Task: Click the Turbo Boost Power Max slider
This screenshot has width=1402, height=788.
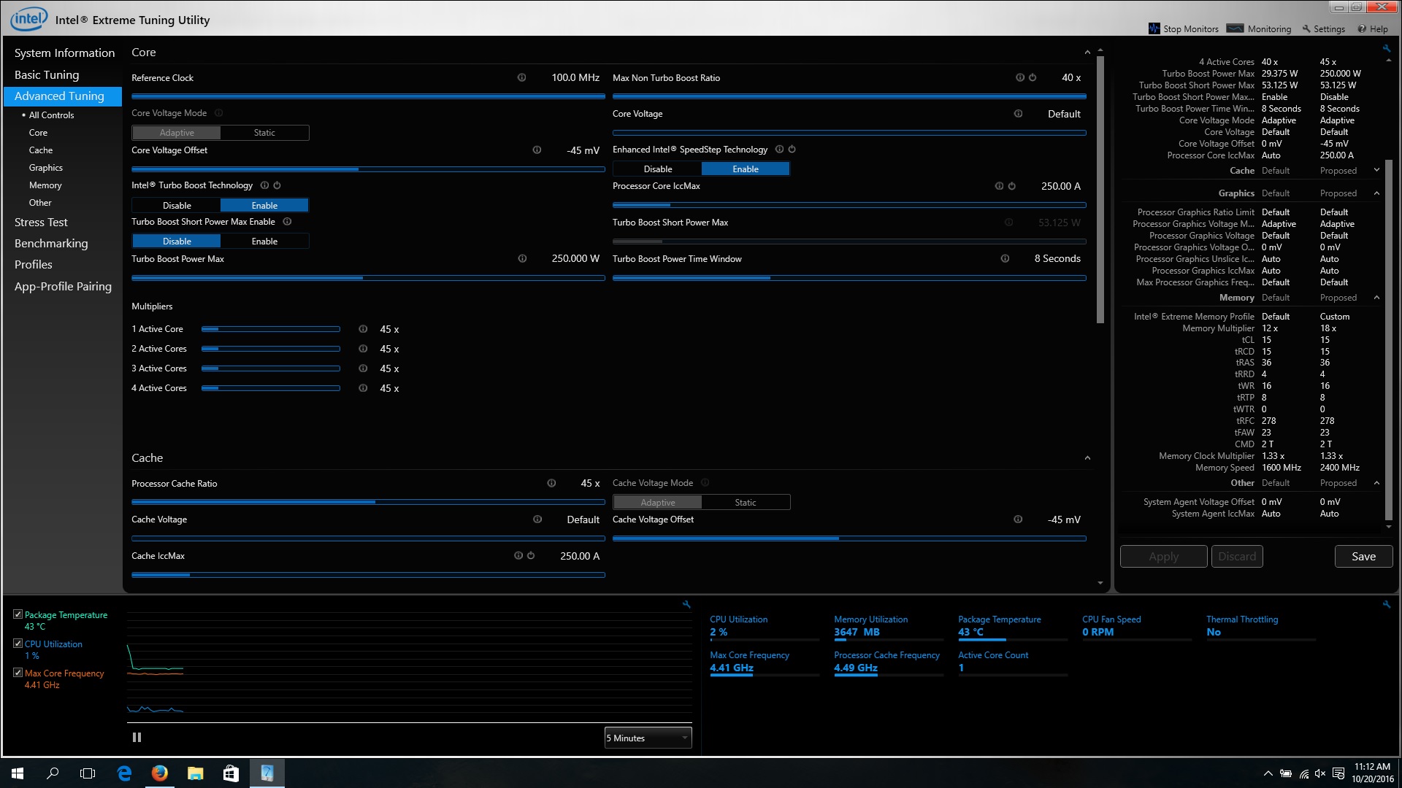Action: [368, 278]
